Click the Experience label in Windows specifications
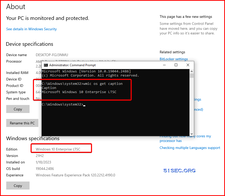 [15, 175]
